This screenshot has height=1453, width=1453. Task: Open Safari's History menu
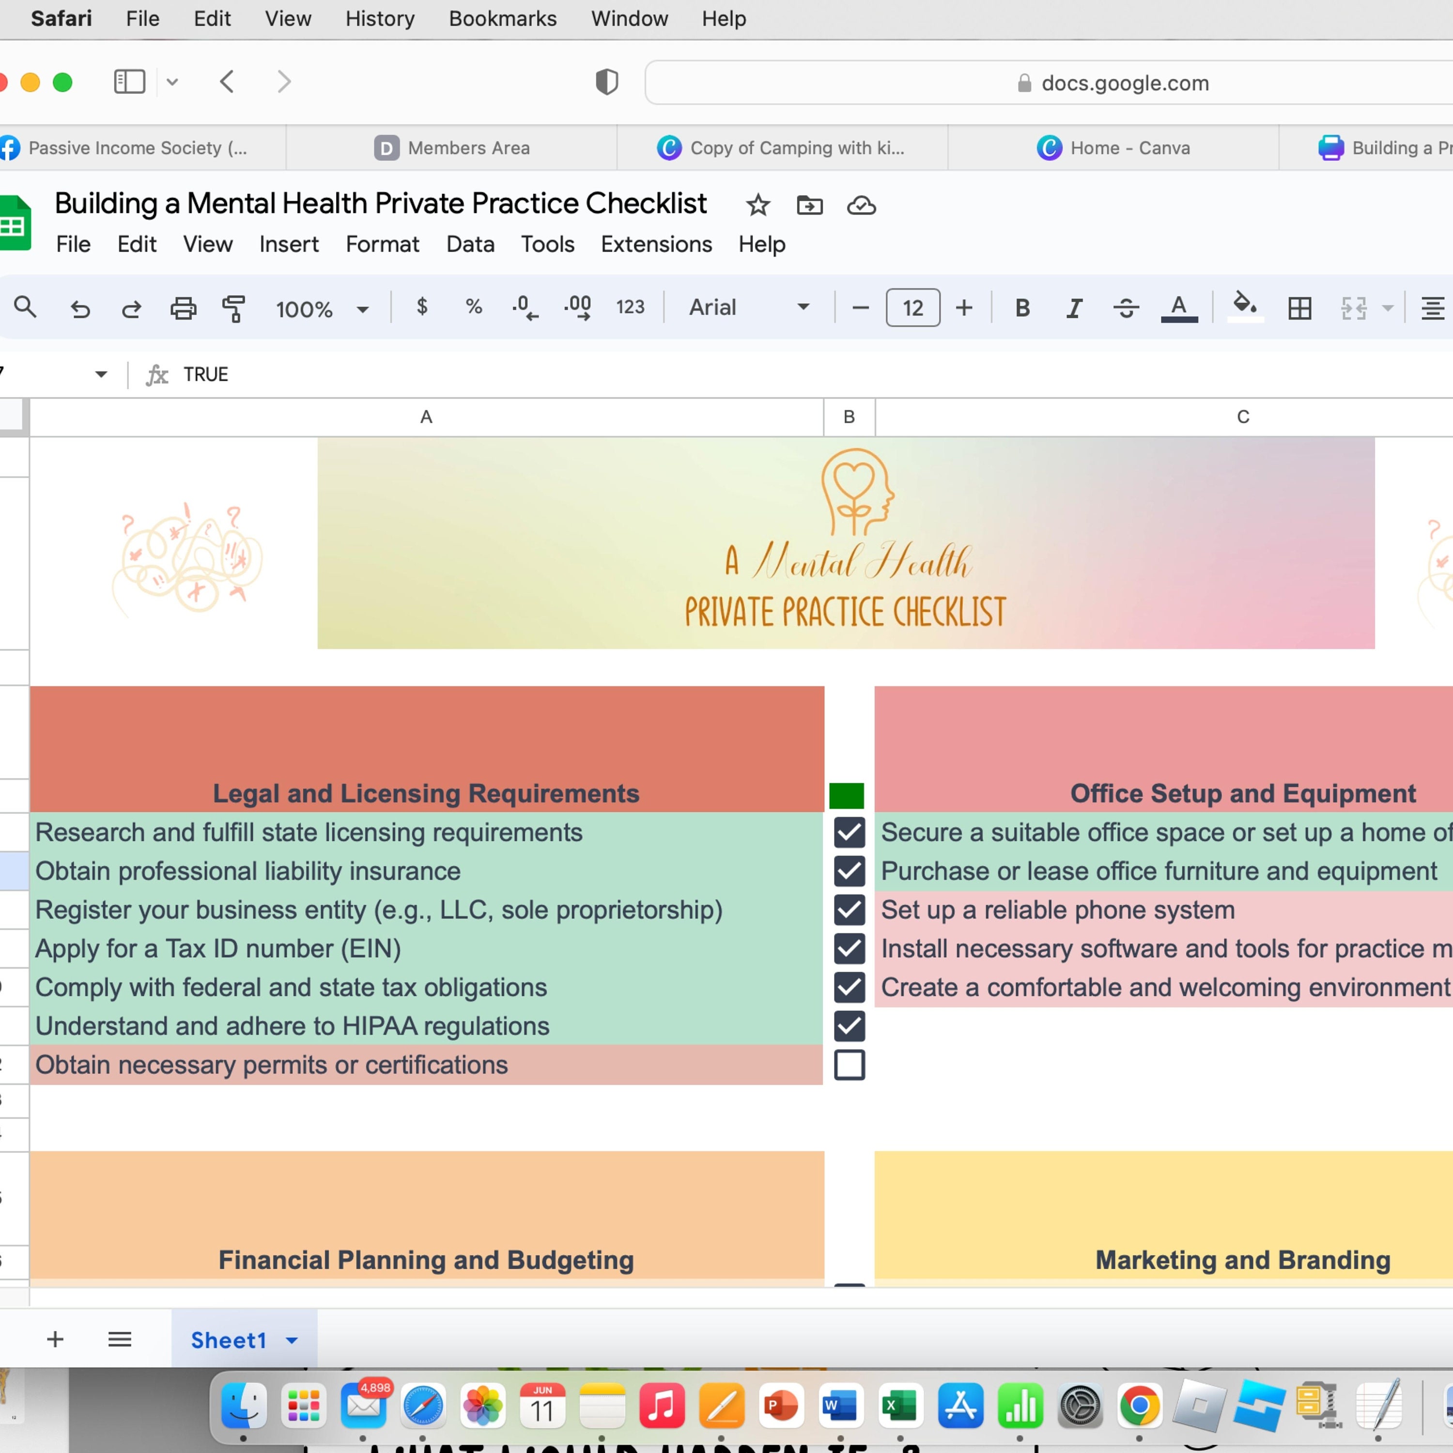(380, 19)
